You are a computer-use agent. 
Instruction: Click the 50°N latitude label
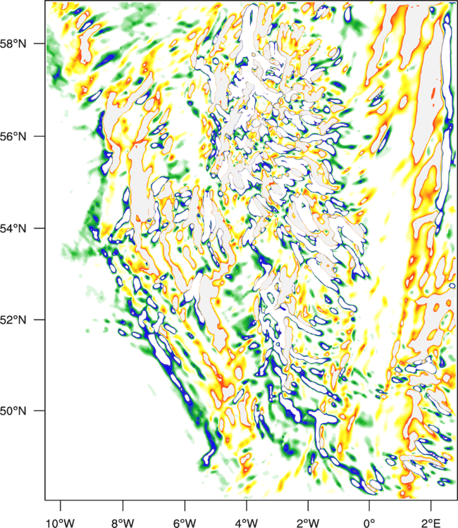13,411
